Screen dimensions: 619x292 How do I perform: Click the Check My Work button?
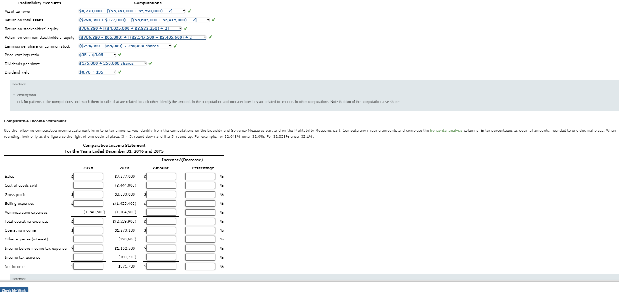pos(14,290)
